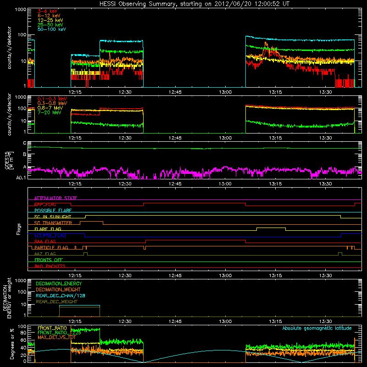The height and width of the screenshot is (367, 367).
Task: Click the FRONT_RATIO legend label
Action: tap(52, 328)
